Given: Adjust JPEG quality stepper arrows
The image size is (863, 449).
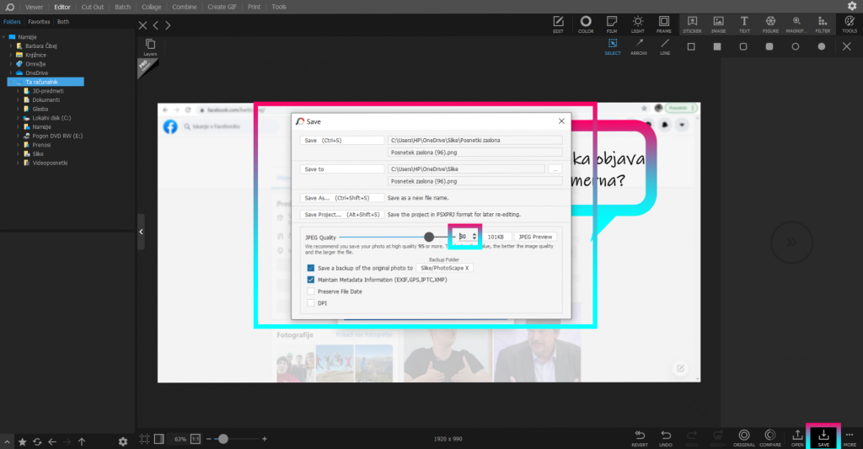Looking at the screenshot, I should (x=474, y=237).
